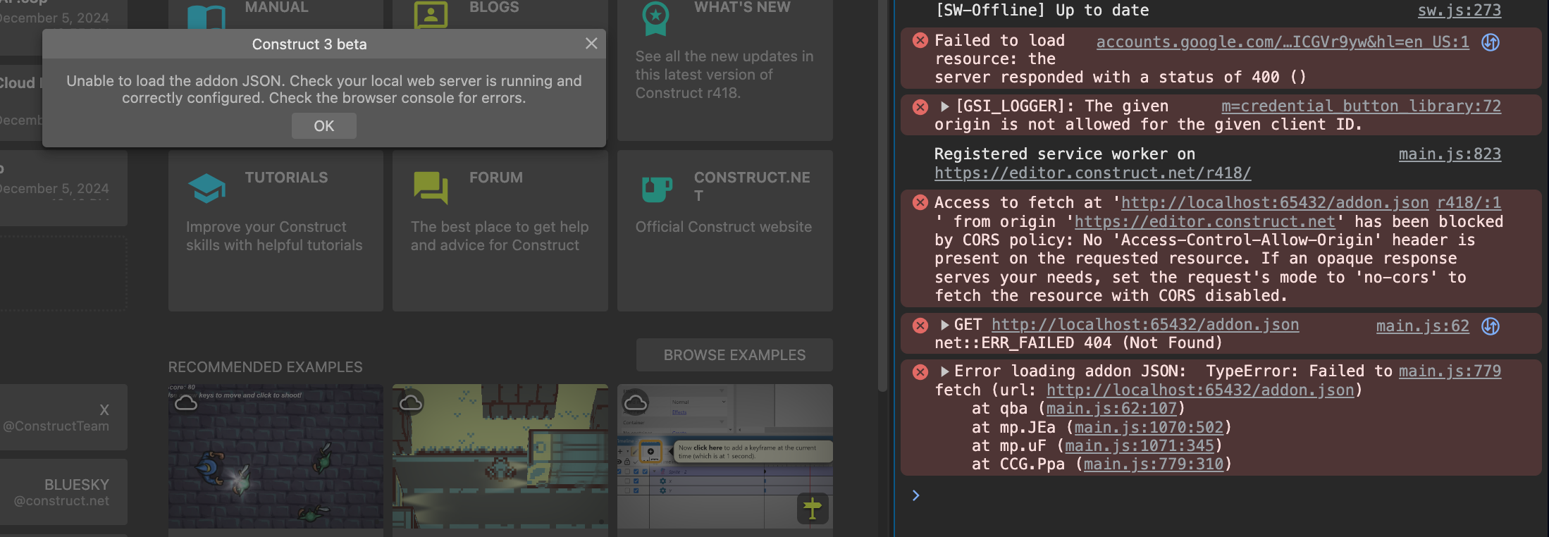Open main.js:823 source link
The image size is (1549, 537).
[x=1450, y=154]
